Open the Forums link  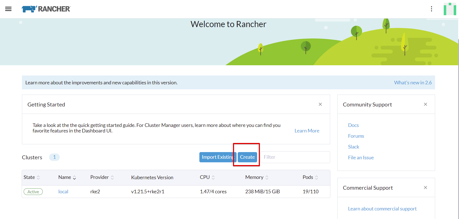point(356,136)
